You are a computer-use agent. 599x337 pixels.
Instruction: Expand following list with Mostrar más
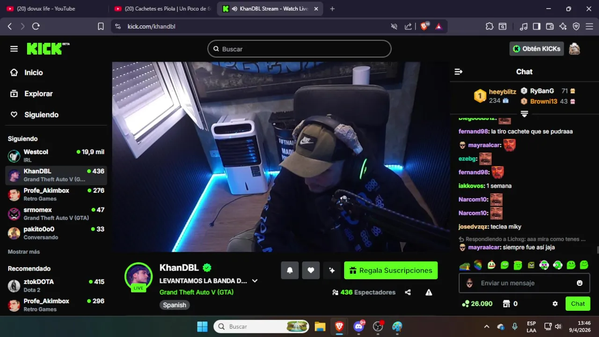24,252
